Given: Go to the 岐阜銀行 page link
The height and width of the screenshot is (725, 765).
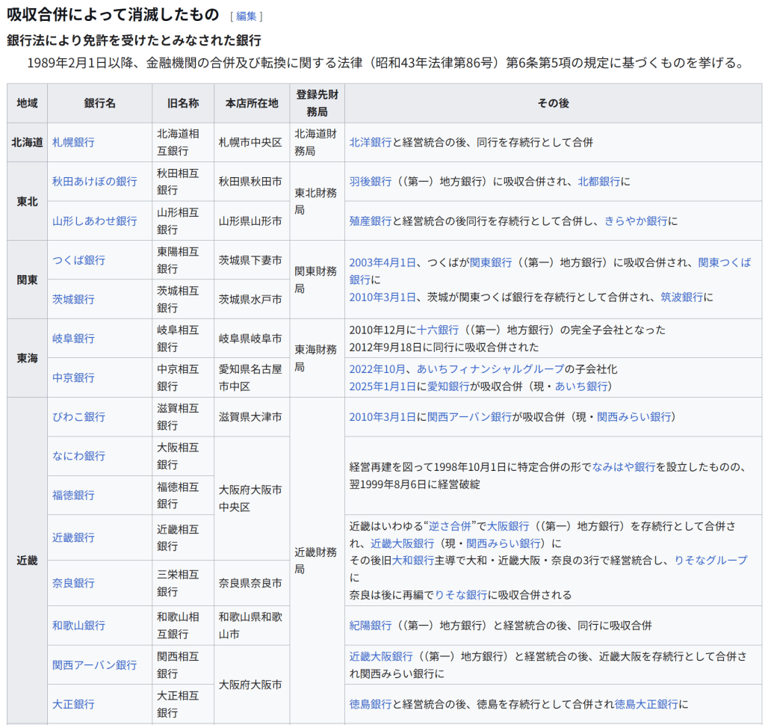Looking at the screenshot, I should (73, 339).
